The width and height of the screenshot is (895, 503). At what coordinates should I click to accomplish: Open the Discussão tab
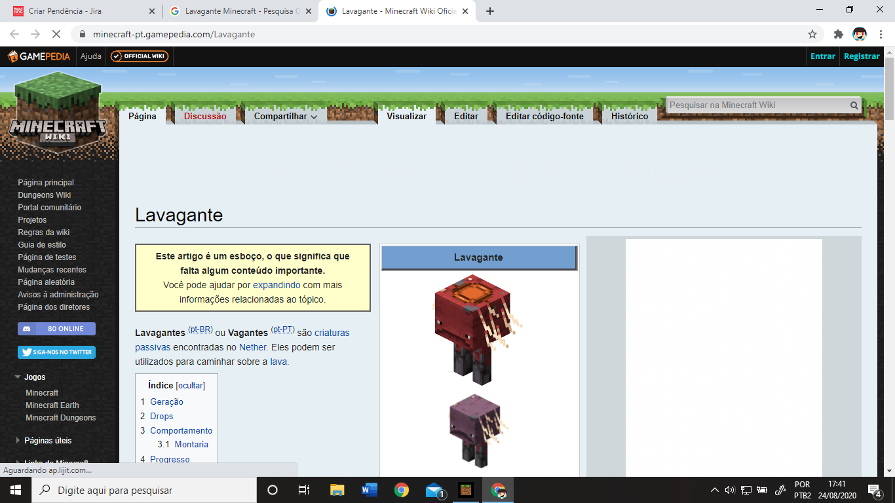(205, 116)
